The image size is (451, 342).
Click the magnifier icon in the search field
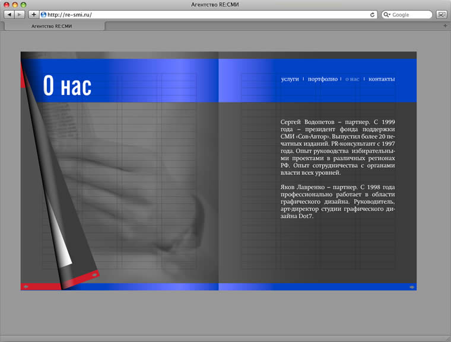pyautogui.click(x=387, y=14)
